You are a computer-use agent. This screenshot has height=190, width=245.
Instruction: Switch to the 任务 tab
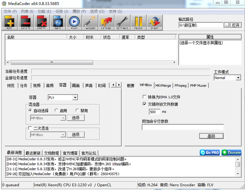coord(23,86)
